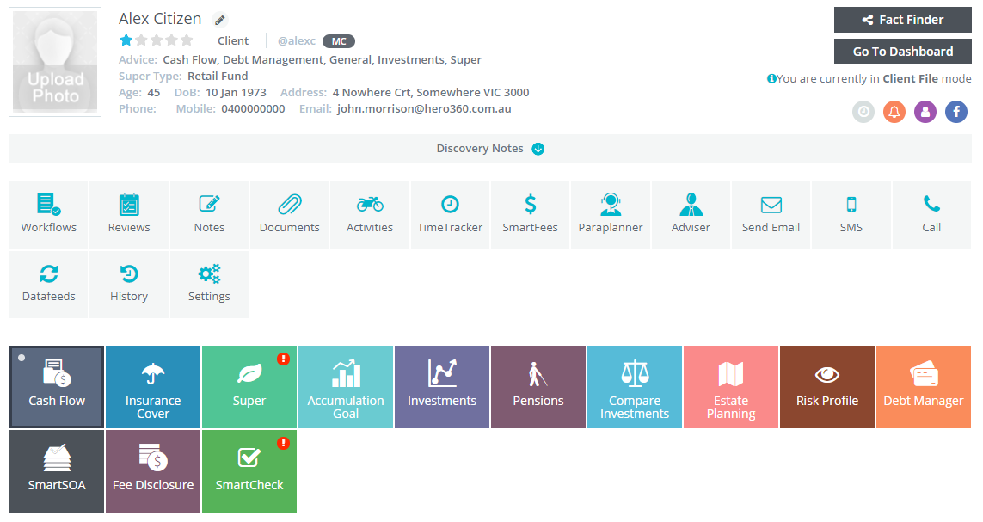The width and height of the screenshot is (983, 522).
Task: Edit the client name with the pencil icon
Action: 221,18
